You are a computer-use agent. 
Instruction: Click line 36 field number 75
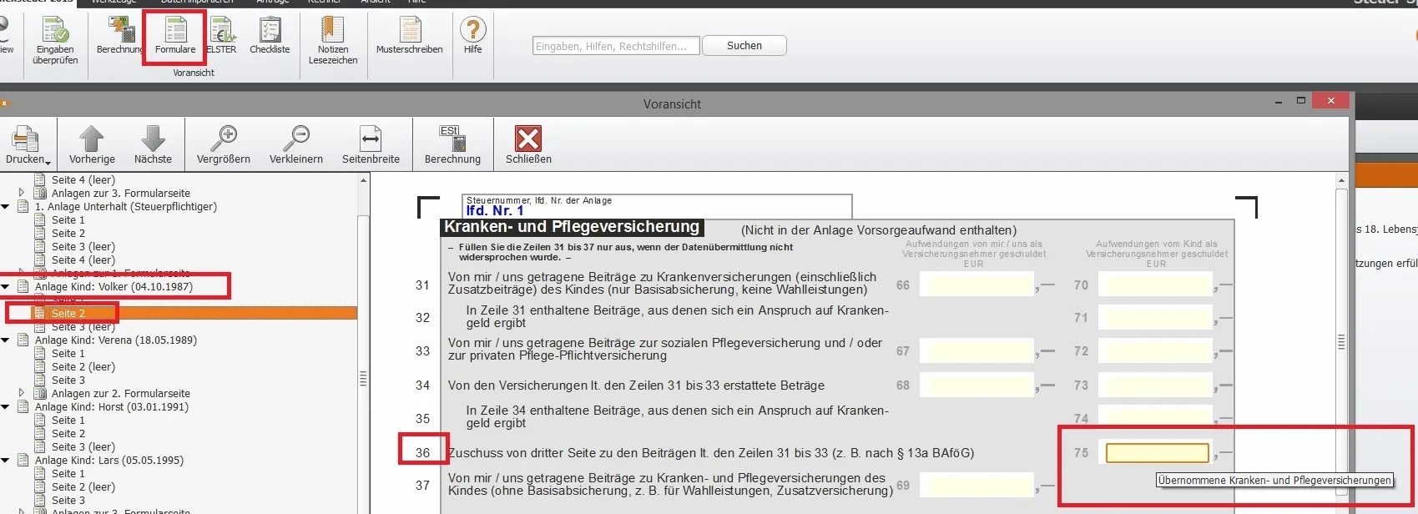click(1157, 453)
